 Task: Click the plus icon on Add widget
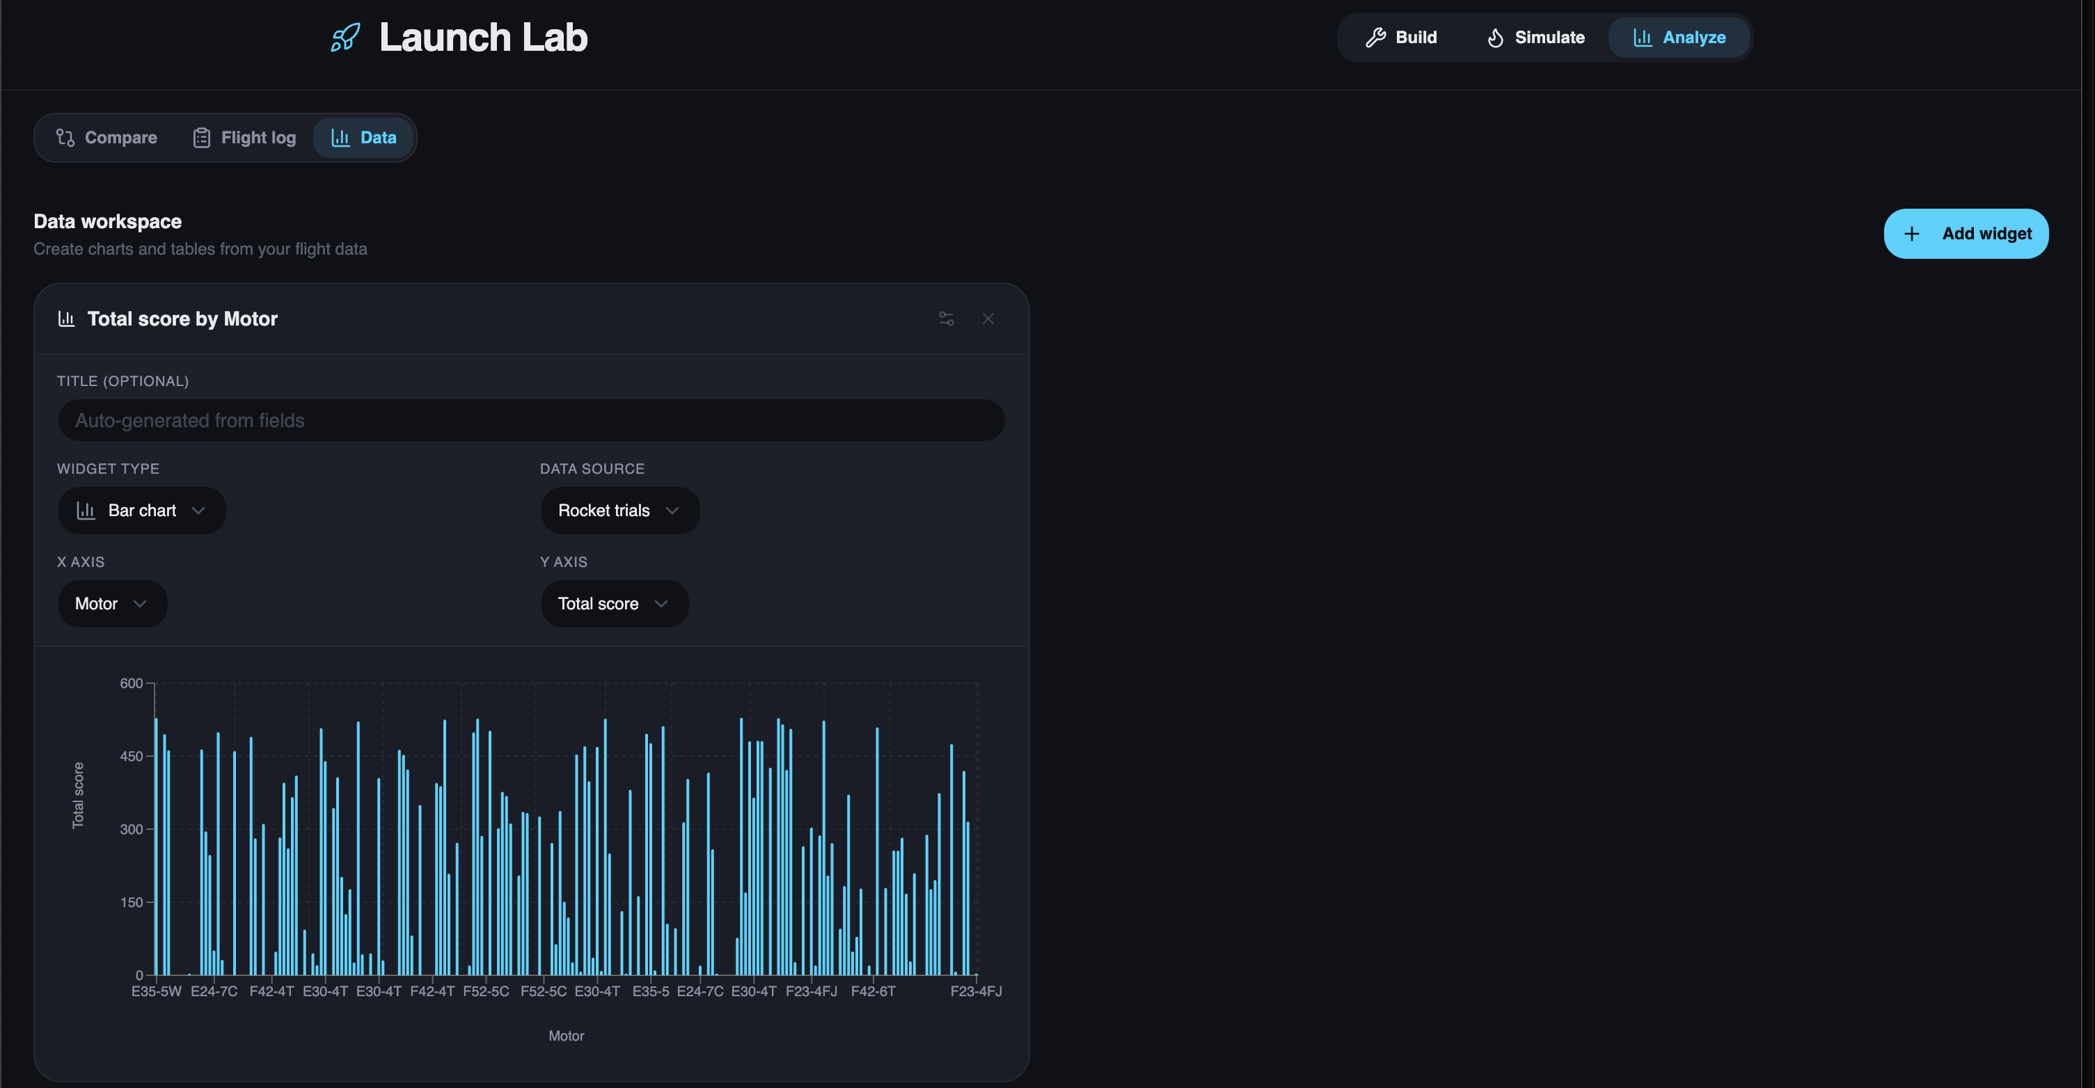tap(1911, 234)
